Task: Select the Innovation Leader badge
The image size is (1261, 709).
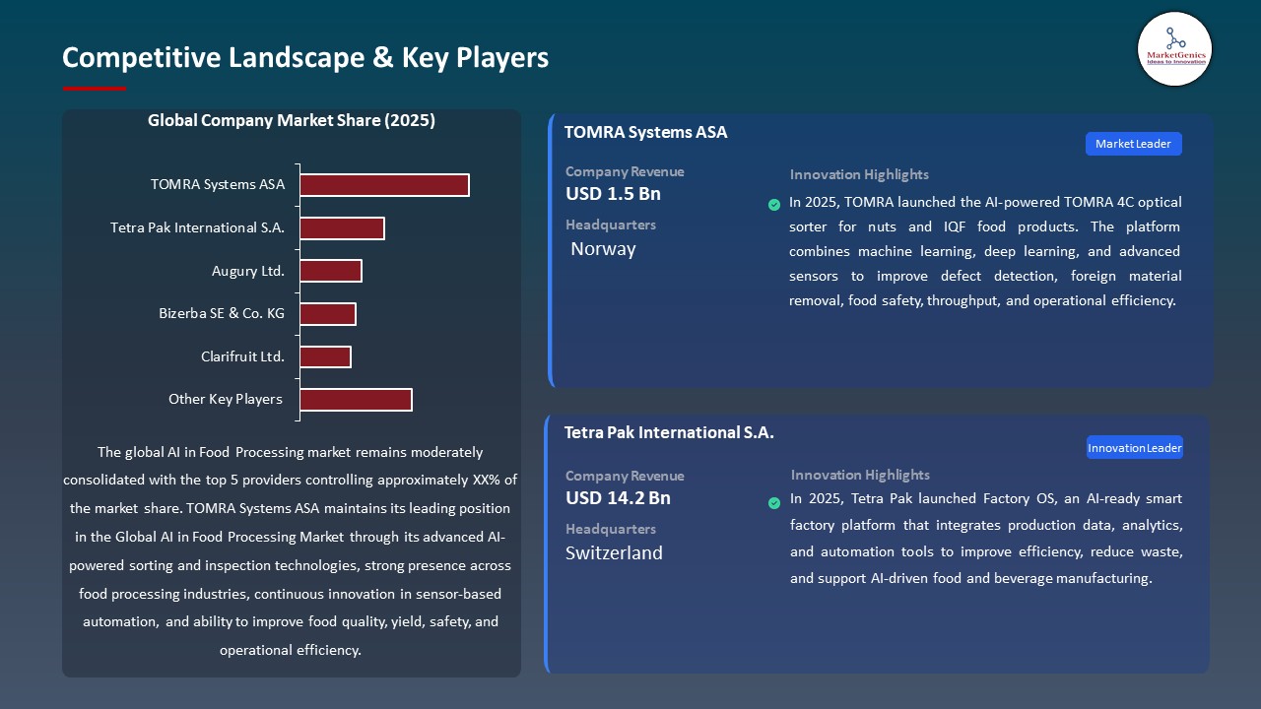Action: (1135, 448)
